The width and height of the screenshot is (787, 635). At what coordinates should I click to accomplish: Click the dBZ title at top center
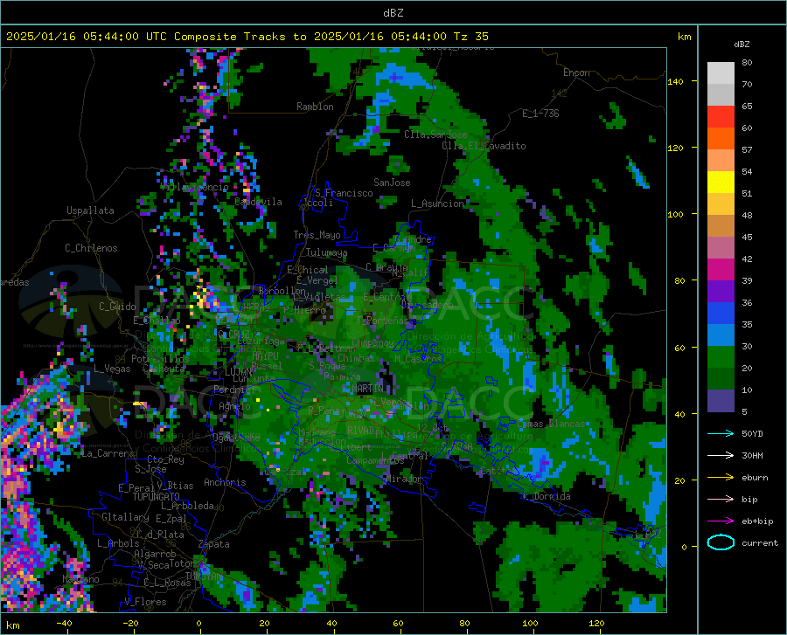click(x=393, y=13)
